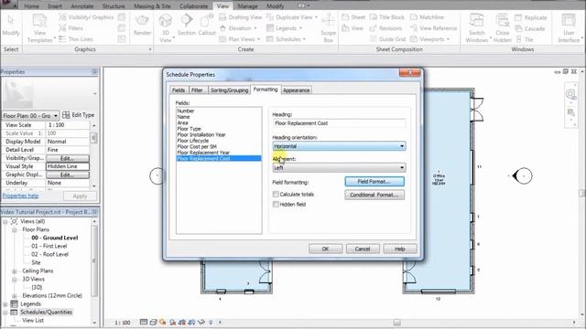586x329 pixels.
Task: Toggle Thin Lines display
Action: (76, 38)
